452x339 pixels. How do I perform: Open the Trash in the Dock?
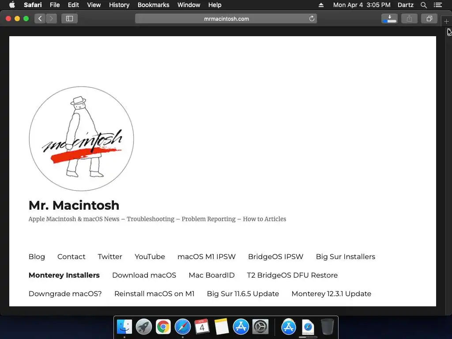pyautogui.click(x=328, y=327)
